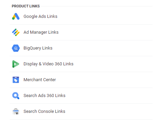163x129 pixels.
Task: Open Ad Manager Links
Action: click(x=41, y=32)
